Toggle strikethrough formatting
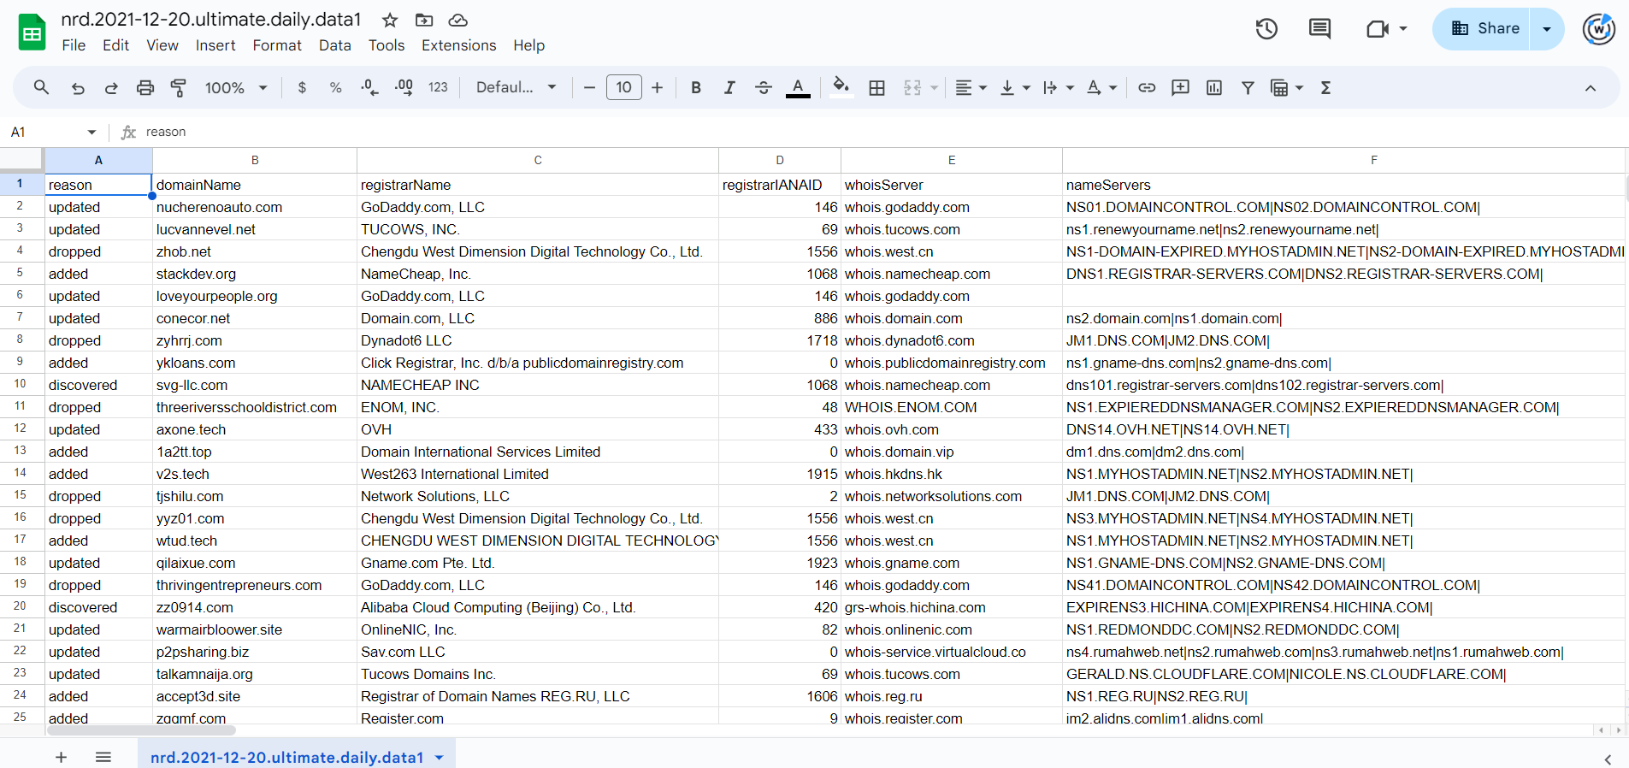The width and height of the screenshot is (1629, 768). pyautogui.click(x=764, y=88)
